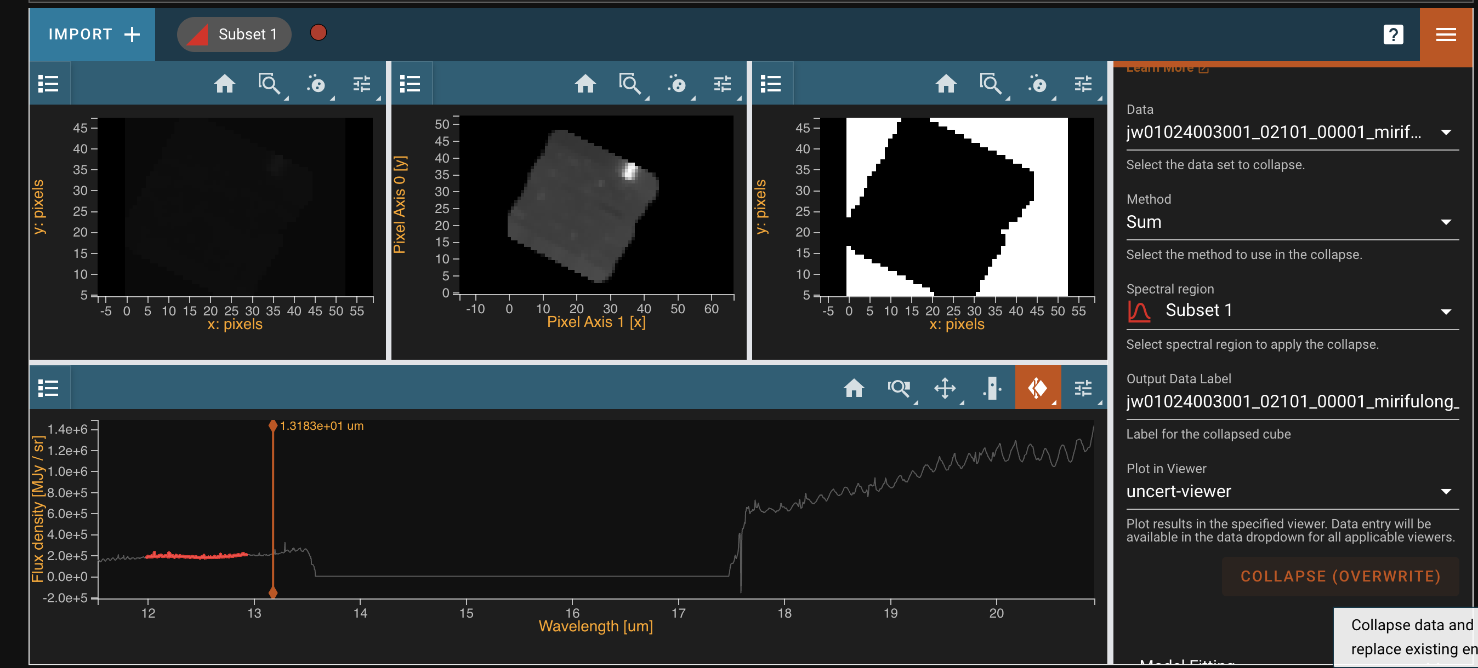Toggle the active slice selection tool
Viewport: 1478px width, 668px height.
point(1037,388)
